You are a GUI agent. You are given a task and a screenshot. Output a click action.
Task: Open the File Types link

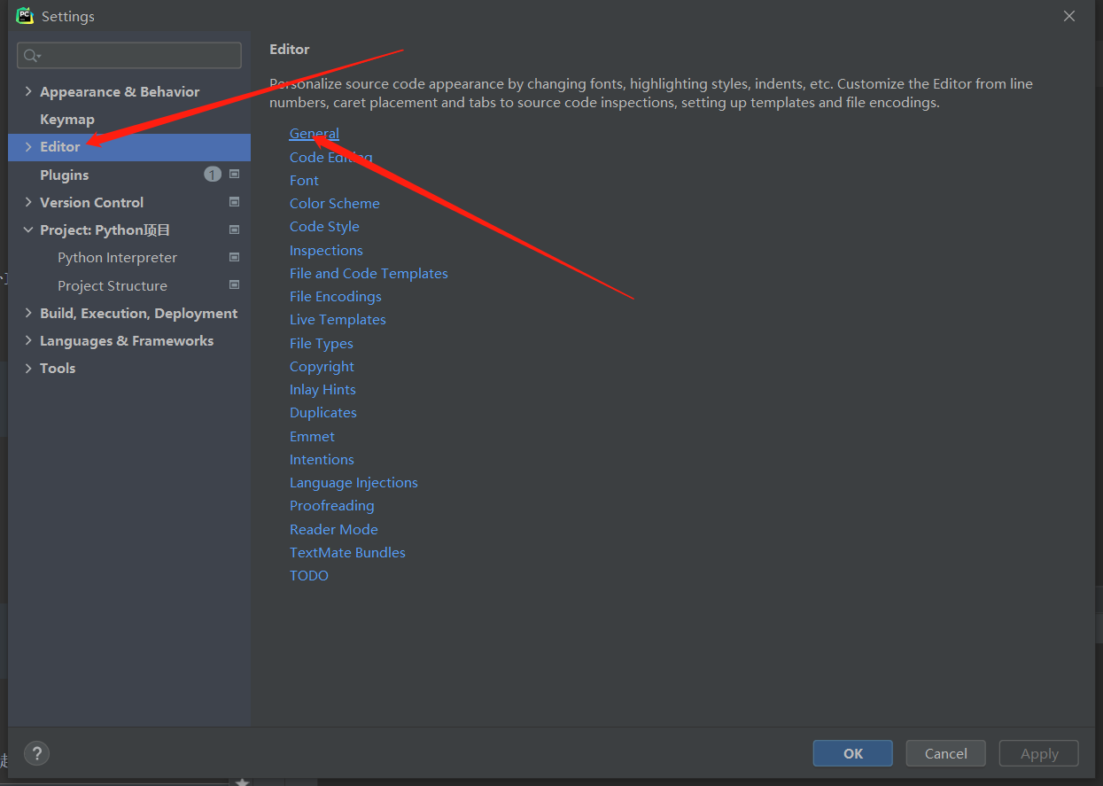[x=322, y=343]
